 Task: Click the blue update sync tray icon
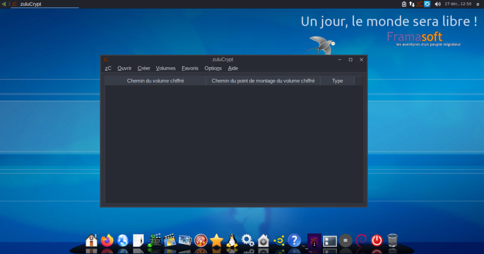[427, 4]
